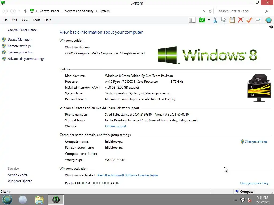Viewport: 274px width, 205px height.
Task: Click the envelope card toolbar icon
Action: click(x=258, y=20)
